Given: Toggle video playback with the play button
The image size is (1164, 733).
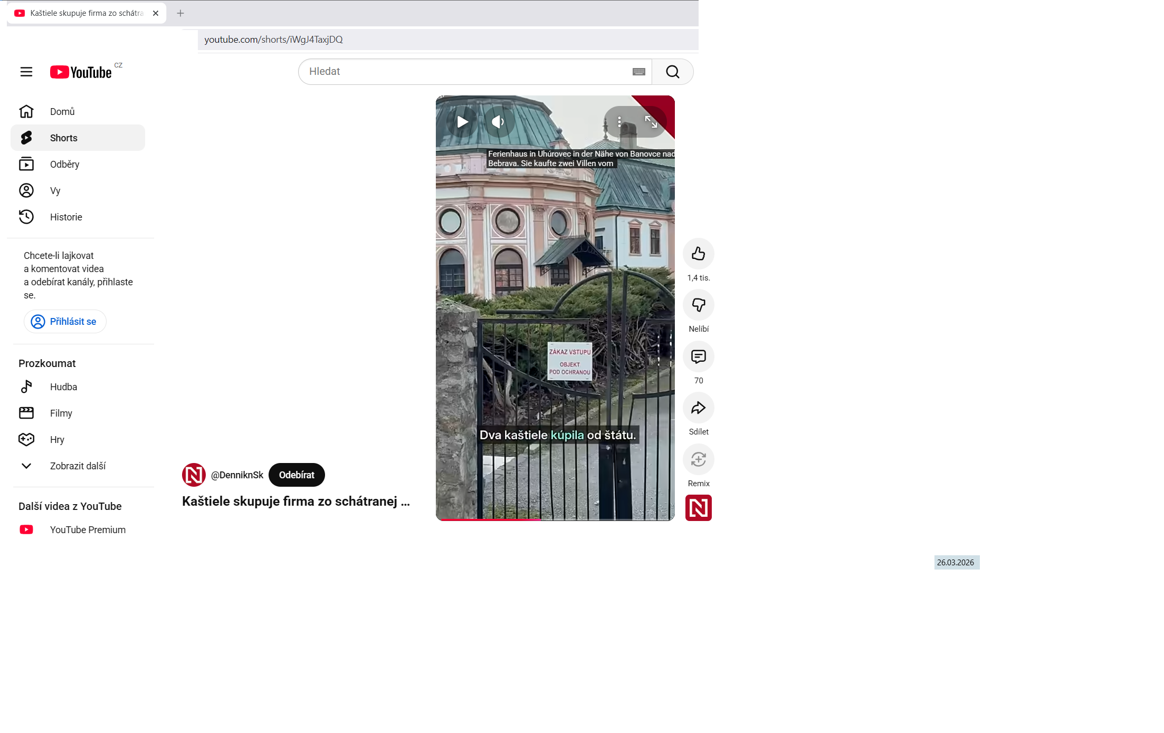Looking at the screenshot, I should pos(462,122).
